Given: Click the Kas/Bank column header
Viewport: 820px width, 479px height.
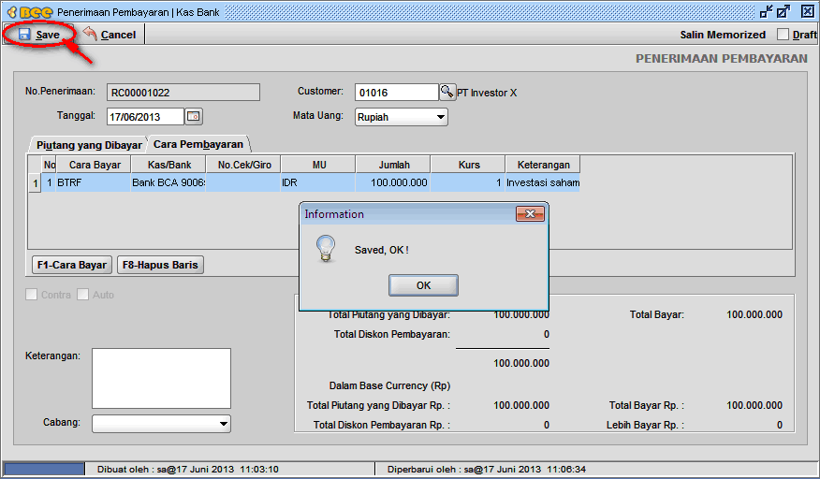Looking at the screenshot, I should 168,165.
